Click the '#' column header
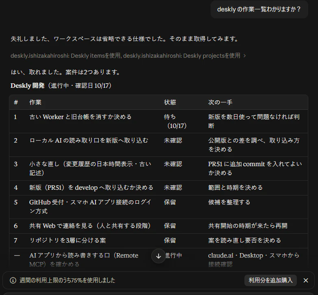Image resolution: width=318 pixels, height=295 pixels. point(16,102)
